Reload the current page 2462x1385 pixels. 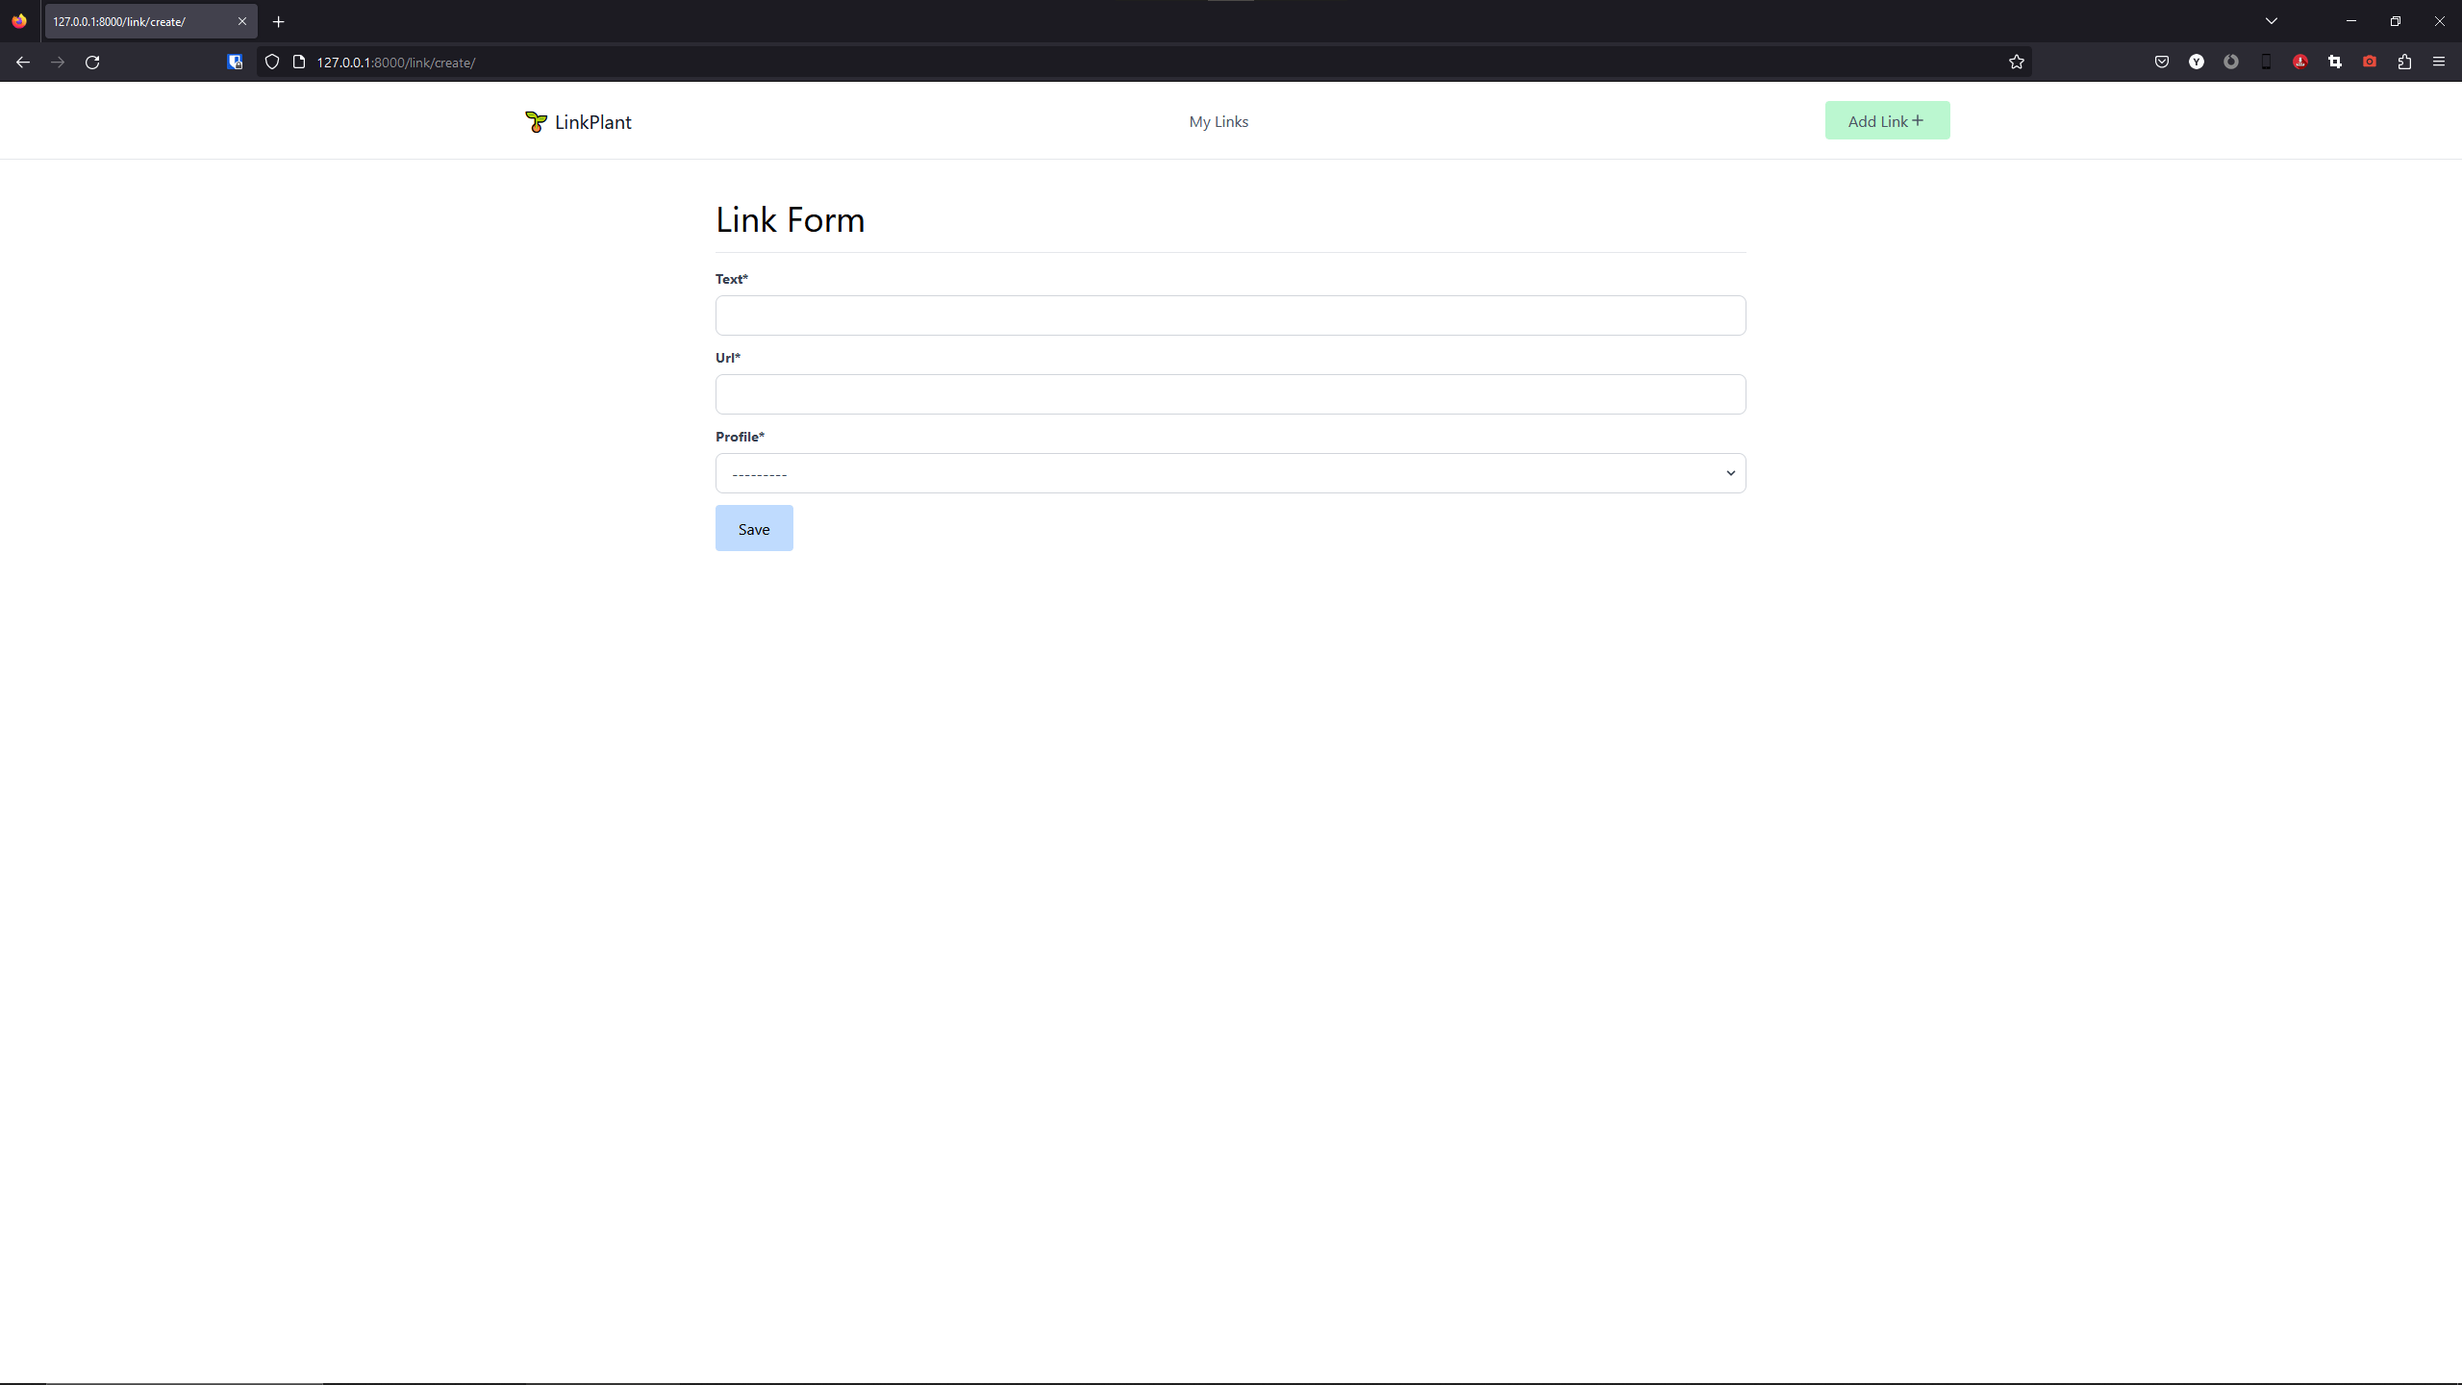point(92,63)
